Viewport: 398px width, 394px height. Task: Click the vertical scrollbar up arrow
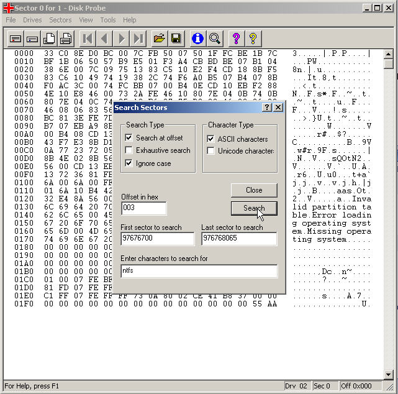388,54
